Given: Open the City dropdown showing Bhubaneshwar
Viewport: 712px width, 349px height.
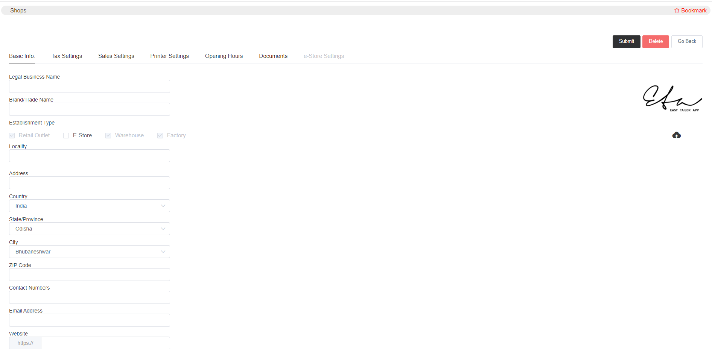Looking at the screenshot, I should coord(89,252).
